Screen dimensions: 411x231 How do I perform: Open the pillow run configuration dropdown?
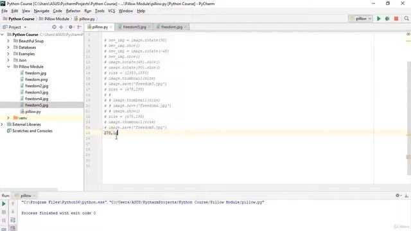tap(361, 19)
